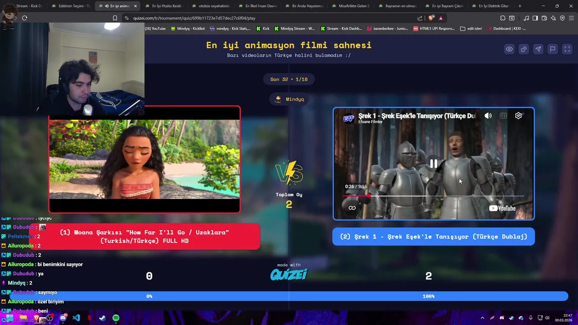The image size is (578, 325).
Task: Switch to the Editörün Seçimi tab
Action: 70,6
